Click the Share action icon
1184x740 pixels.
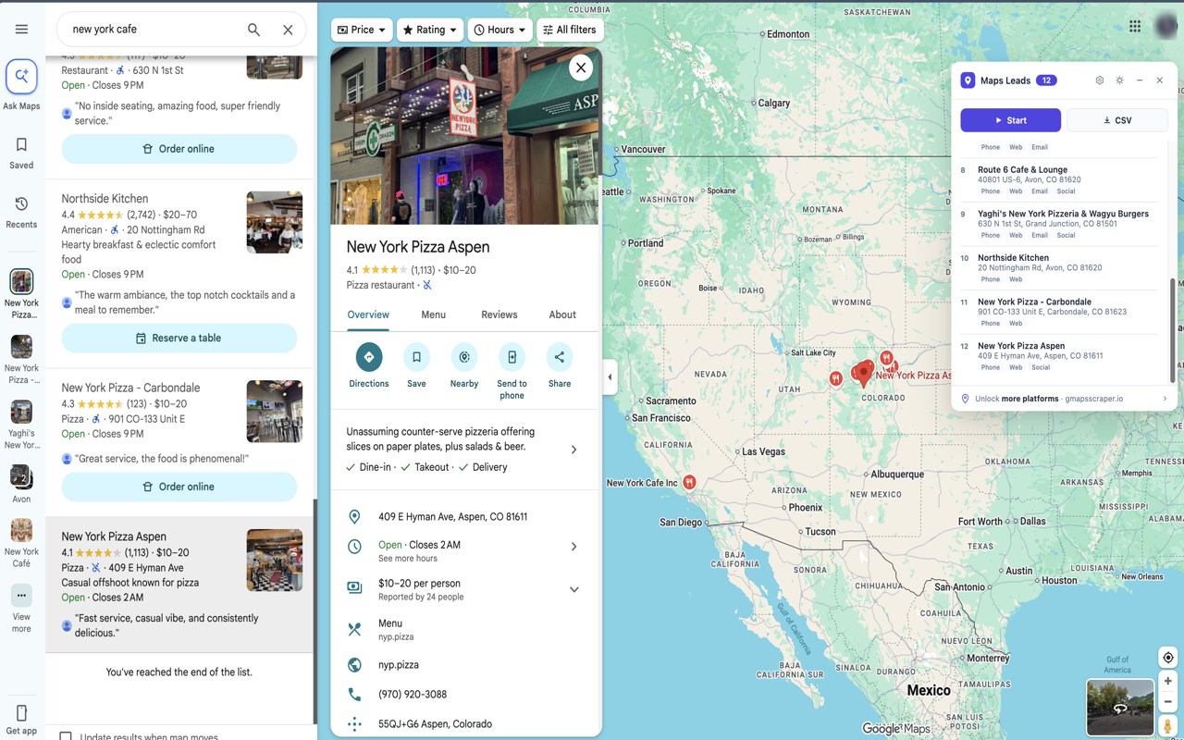pyautogui.click(x=560, y=357)
